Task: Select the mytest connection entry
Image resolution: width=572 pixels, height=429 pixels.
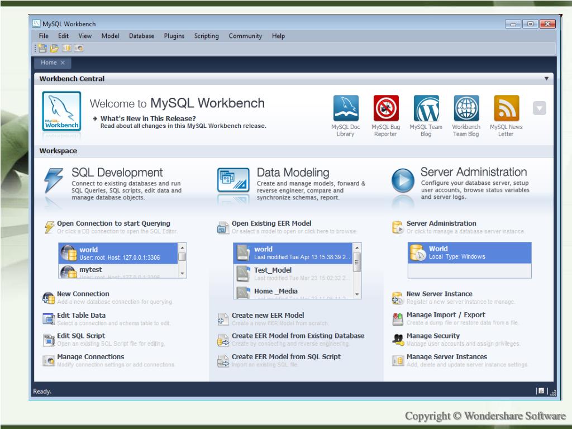Action: pyautogui.click(x=118, y=271)
